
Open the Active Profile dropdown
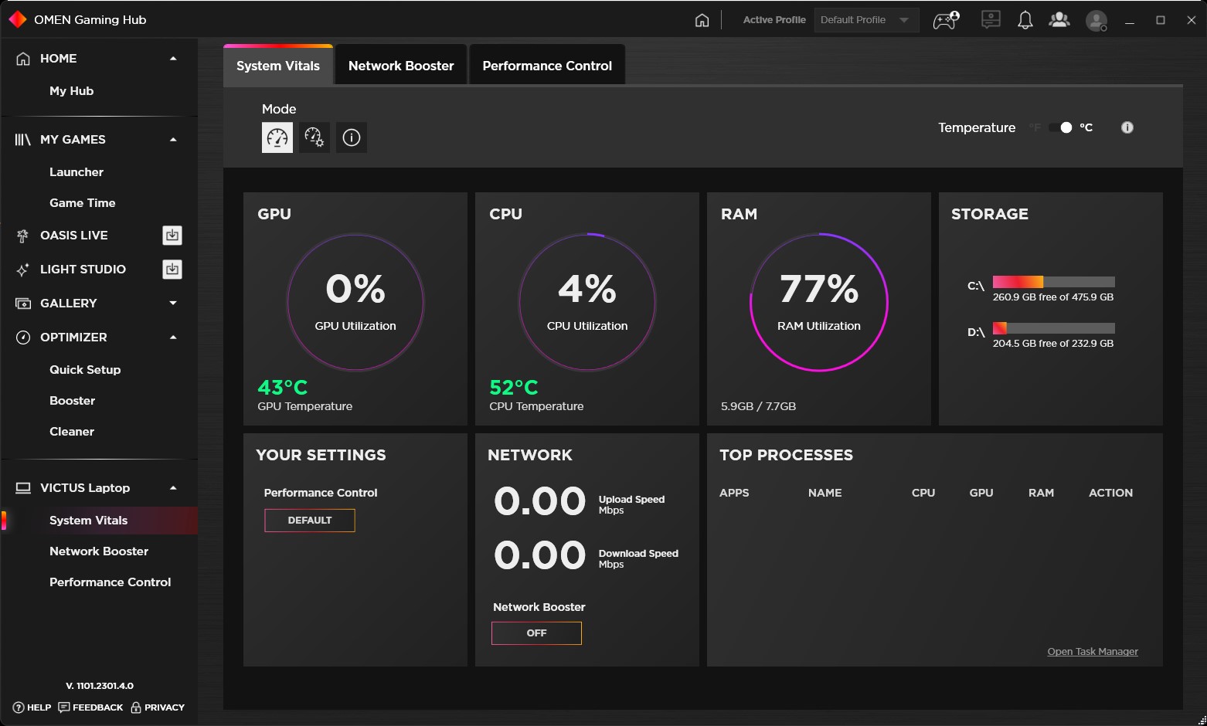(866, 20)
